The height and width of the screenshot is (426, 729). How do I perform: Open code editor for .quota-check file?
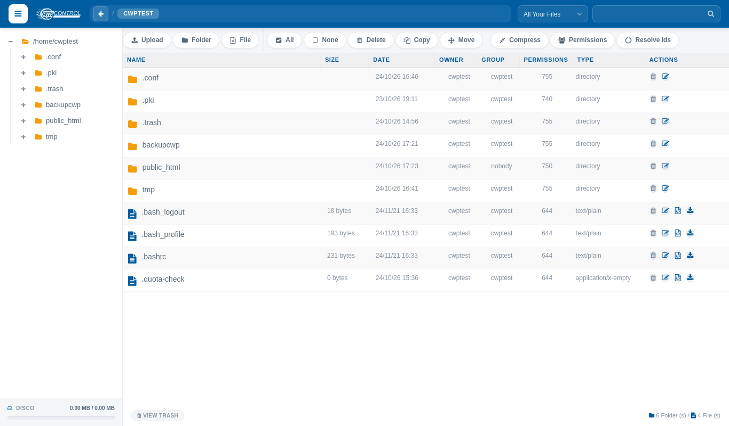[x=678, y=278]
